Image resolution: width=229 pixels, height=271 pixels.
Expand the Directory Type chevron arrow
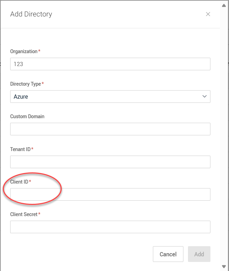[x=204, y=97]
